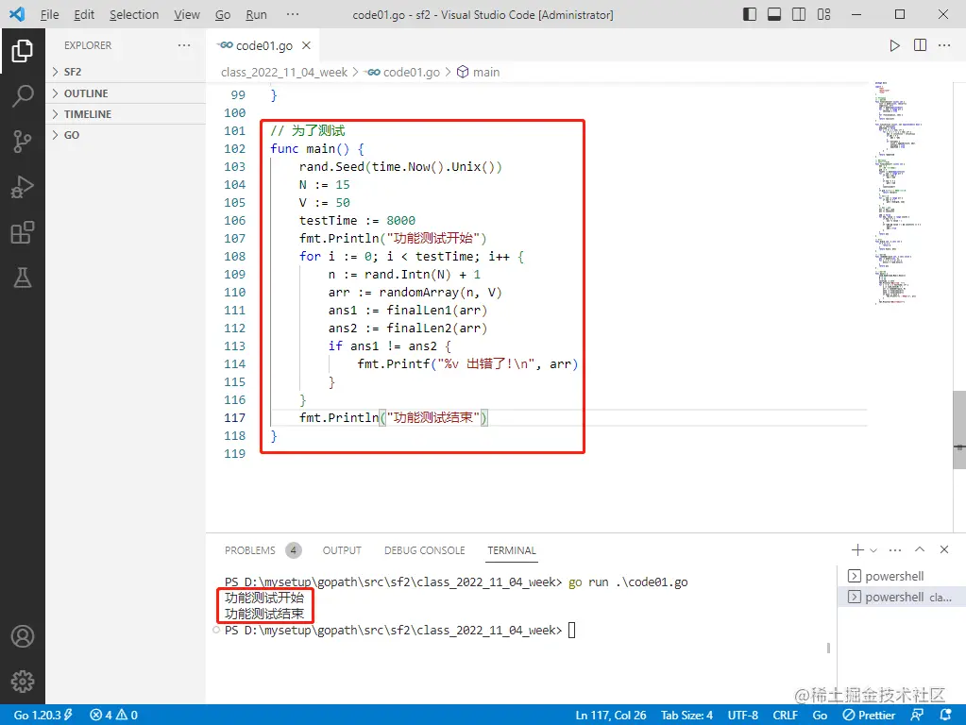
Task: Click the code minimap overview
Action: click(898, 193)
